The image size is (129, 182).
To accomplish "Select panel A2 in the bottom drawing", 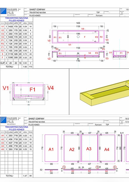I will click(x=72, y=148).
